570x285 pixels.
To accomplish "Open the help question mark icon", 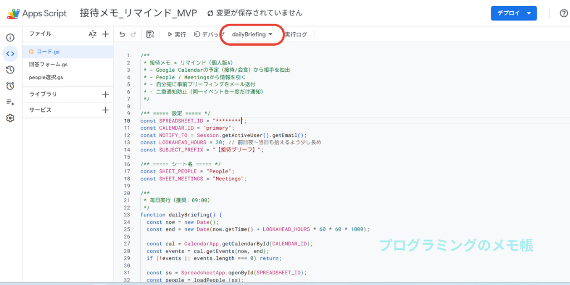I will (563, 13).
